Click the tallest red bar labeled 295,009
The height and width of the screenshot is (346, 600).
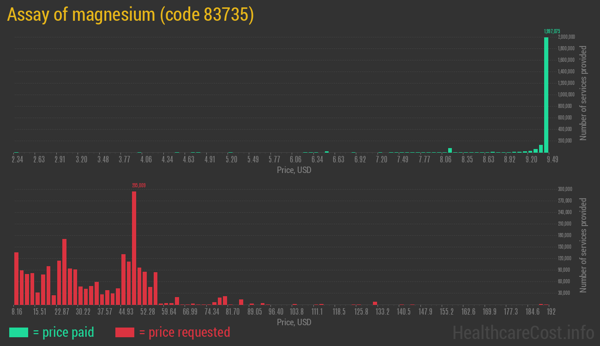[x=134, y=248]
